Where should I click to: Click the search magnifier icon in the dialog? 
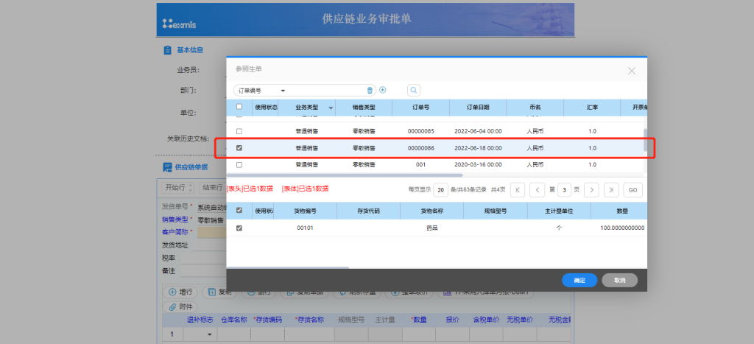click(x=414, y=90)
